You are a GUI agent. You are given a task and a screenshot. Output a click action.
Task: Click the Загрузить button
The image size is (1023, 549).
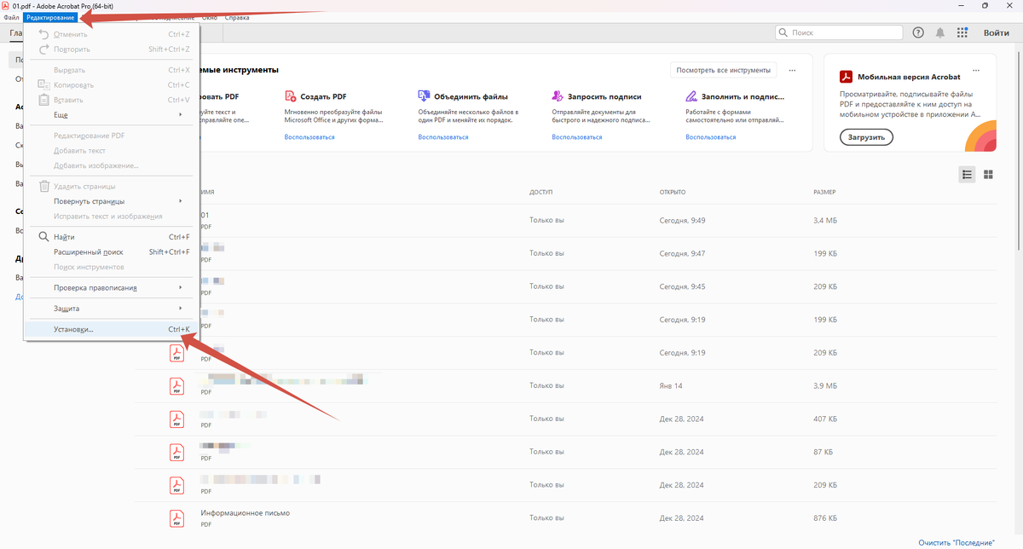pyautogui.click(x=866, y=136)
